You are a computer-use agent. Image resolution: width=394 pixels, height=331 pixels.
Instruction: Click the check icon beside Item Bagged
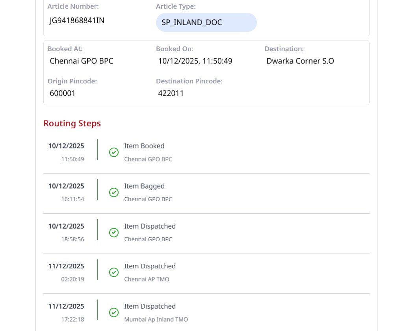114,192
